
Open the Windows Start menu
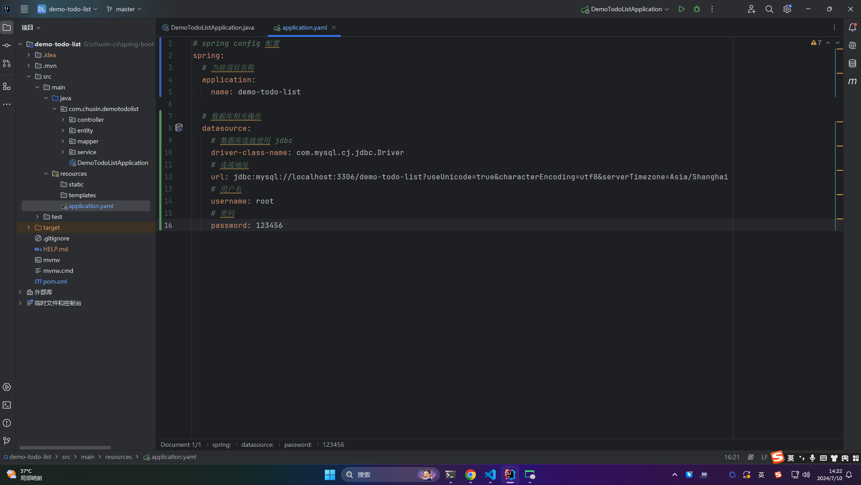330,475
